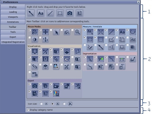Toggle the Display category name checkbox

(28, 110)
